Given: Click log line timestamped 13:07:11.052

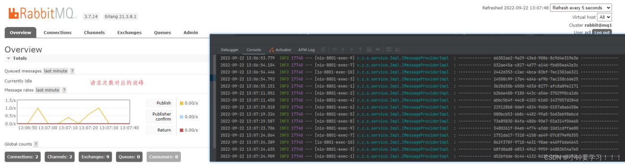Looking at the screenshot, I should coord(420,93).
